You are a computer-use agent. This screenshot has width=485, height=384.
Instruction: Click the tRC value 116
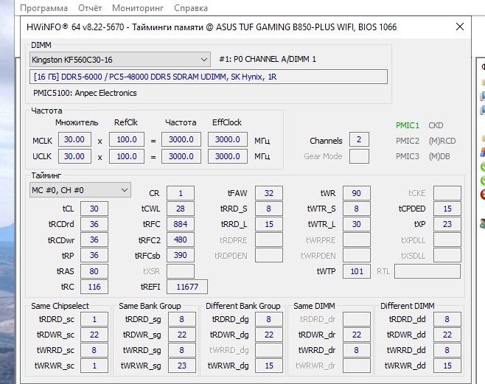(94, 287)
